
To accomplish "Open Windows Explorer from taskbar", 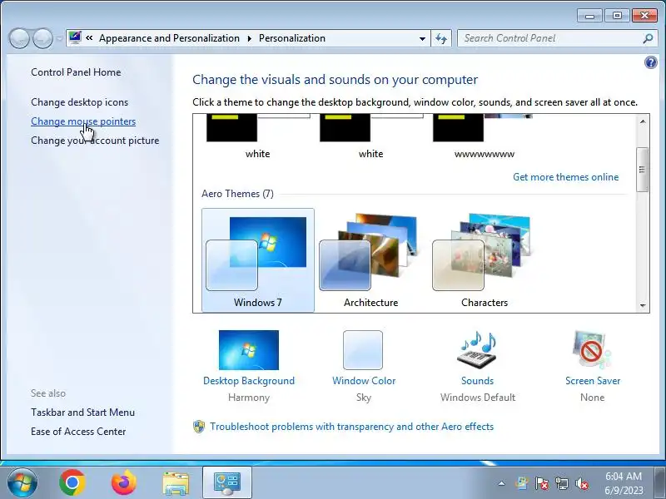I will point(176,483).
